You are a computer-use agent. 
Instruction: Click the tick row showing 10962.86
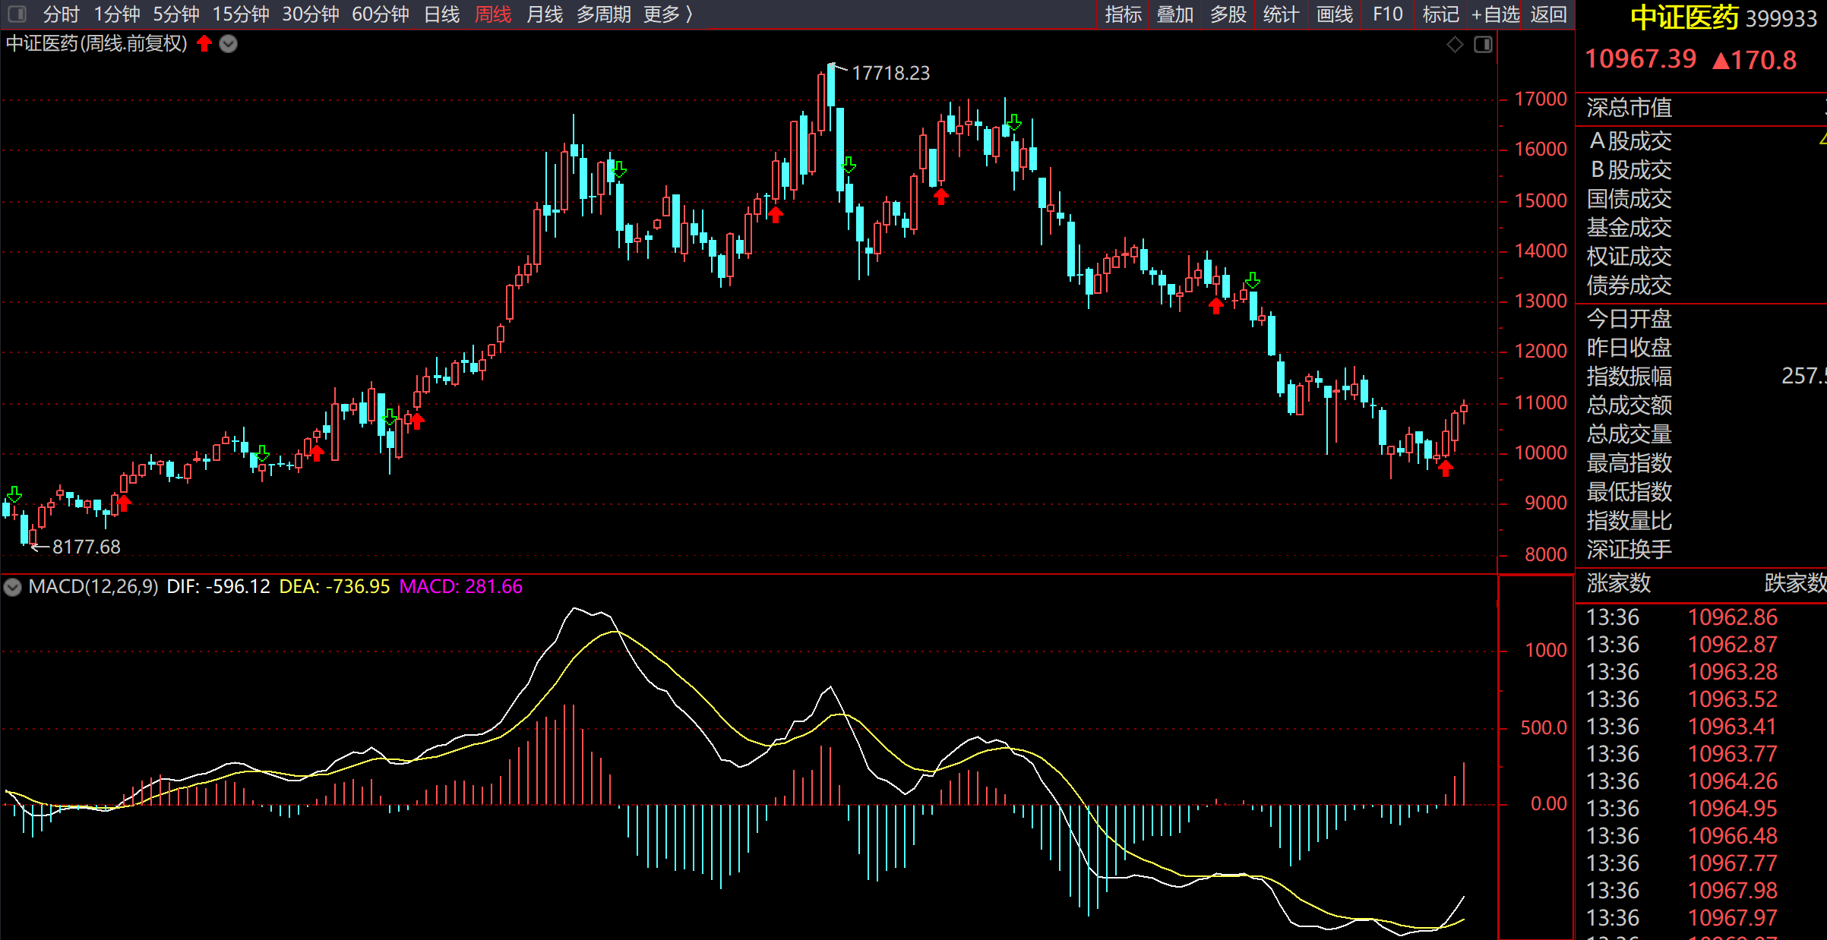(1701, 617)
